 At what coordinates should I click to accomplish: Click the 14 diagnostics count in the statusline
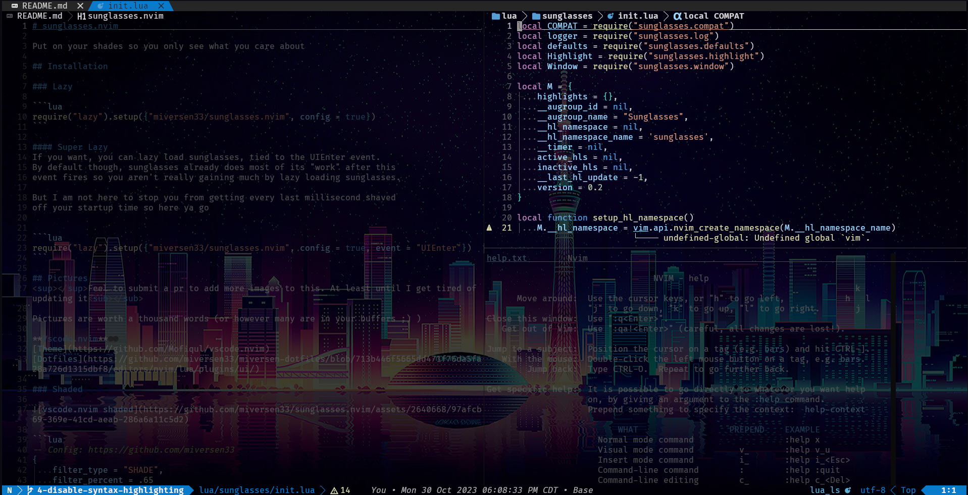tap(345, 490)
